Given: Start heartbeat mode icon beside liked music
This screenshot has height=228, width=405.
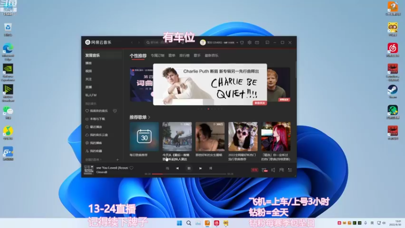Looking at the screenshot, I should click(x=115, y=111).
